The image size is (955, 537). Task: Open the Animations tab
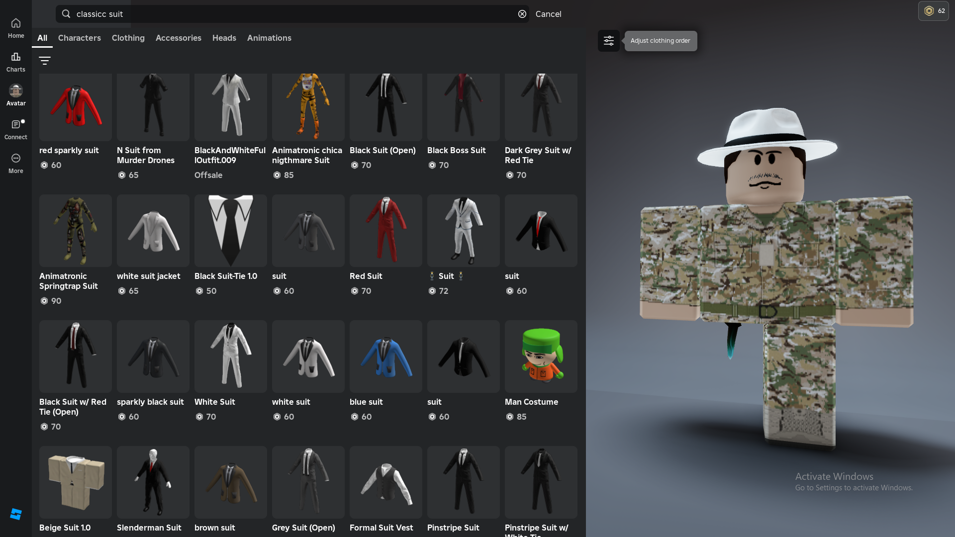coord(269,38)
